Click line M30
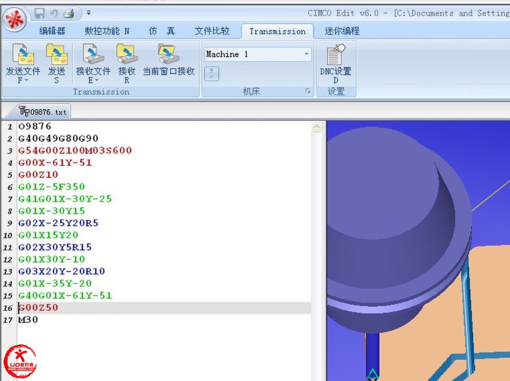Image resolution: width=510 pixels, height=381 pixels. (x=28, y=320)
